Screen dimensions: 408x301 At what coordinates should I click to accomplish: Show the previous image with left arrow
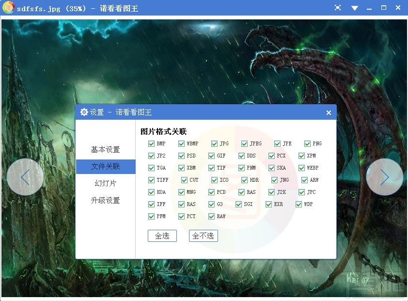pos(25,177)
